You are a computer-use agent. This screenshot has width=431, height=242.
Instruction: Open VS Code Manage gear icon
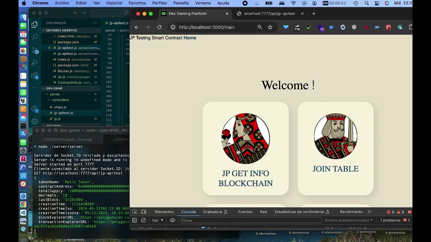point(35,121)
